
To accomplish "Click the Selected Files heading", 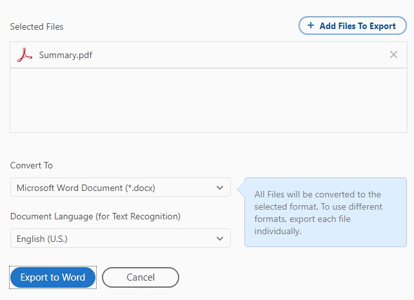I will 37,26.
